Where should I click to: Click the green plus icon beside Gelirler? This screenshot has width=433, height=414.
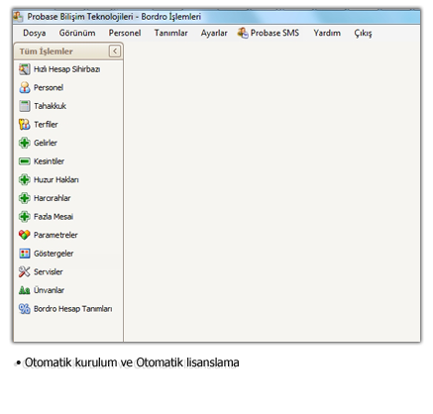click(24, 143)
